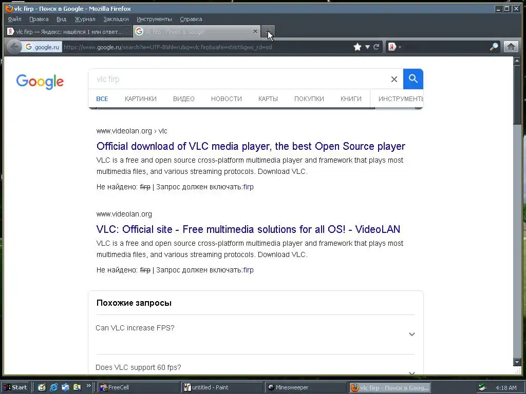Reload the page with the refresh icon
Screen dimensions: 526x394
pyautogui.click(x=377, y=47)
